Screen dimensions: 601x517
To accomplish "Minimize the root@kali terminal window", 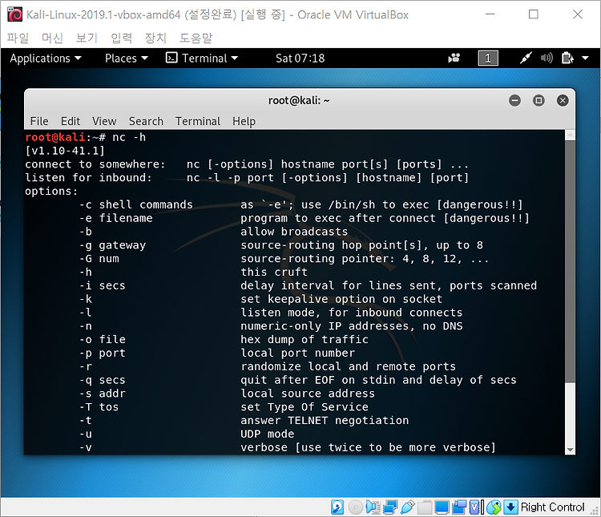I will click(514, 100).
